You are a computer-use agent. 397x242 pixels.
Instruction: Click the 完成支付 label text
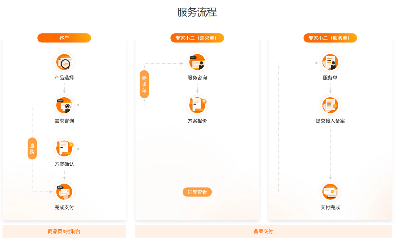click(x=64, y=207)
